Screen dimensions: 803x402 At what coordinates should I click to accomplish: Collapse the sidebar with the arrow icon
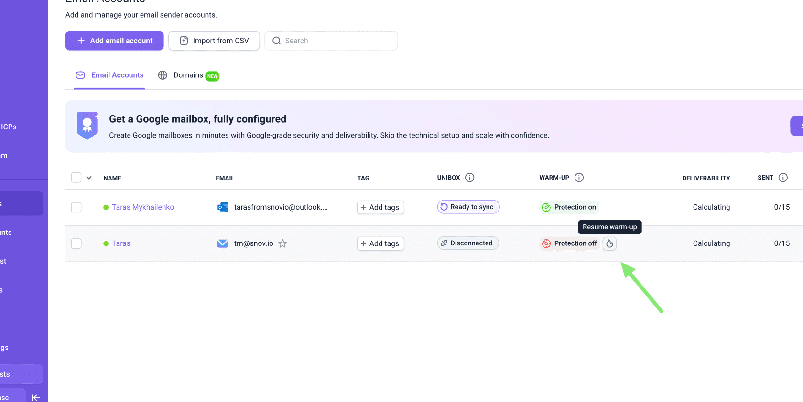click(35, 397)
